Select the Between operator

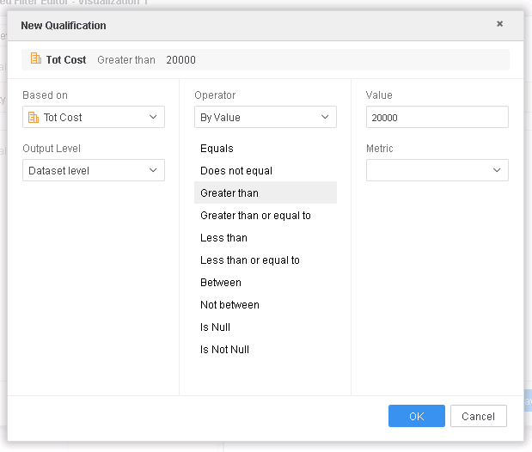[x=221, y=283]
